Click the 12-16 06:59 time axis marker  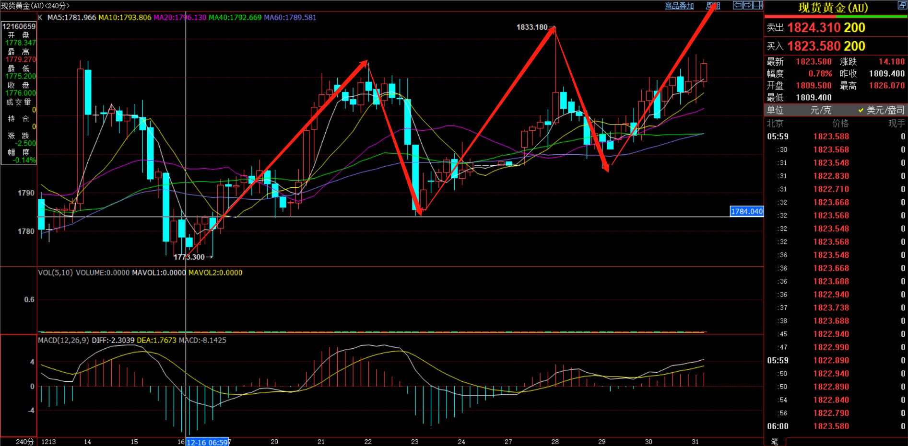(207, 442)
